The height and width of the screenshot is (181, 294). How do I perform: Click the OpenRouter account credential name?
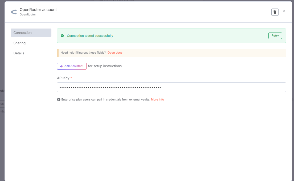38,10
